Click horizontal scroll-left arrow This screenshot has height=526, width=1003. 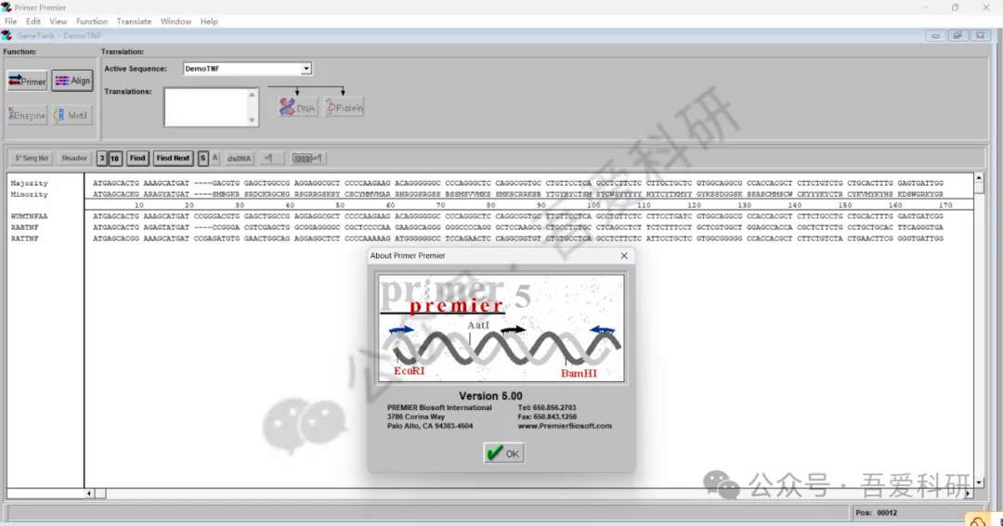click(89, 494)
